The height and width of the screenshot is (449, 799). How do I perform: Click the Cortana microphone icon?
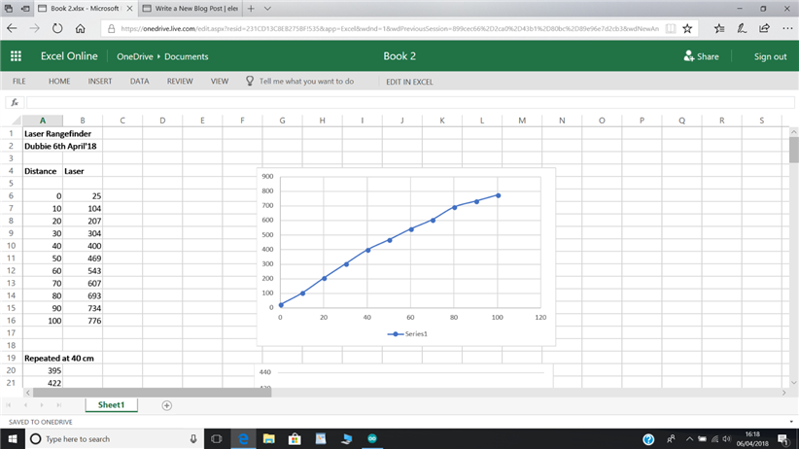193,439
